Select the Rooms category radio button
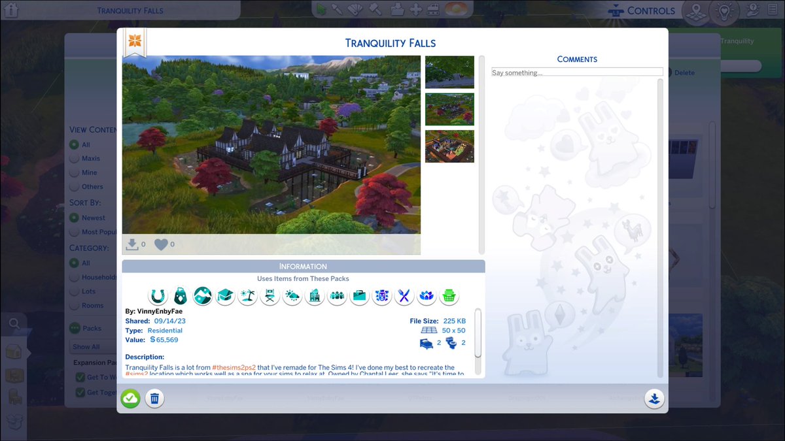 tap(75, 305)
